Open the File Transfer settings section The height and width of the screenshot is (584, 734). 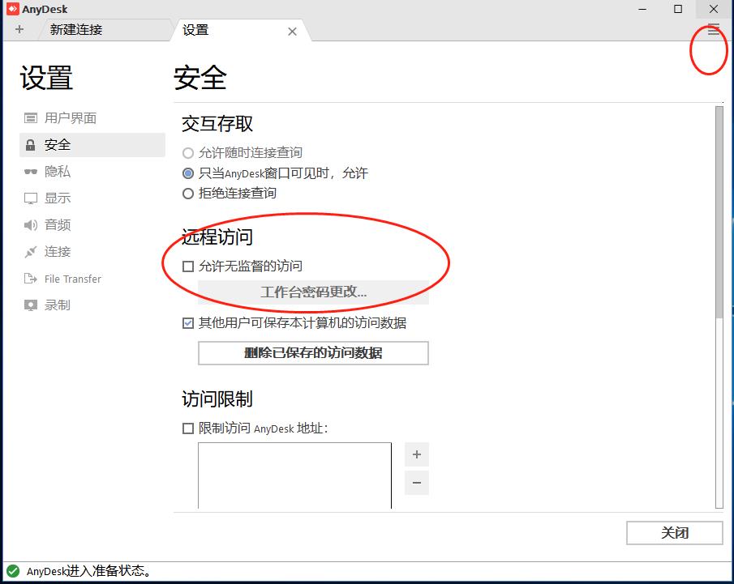click(x=92, y=279)
